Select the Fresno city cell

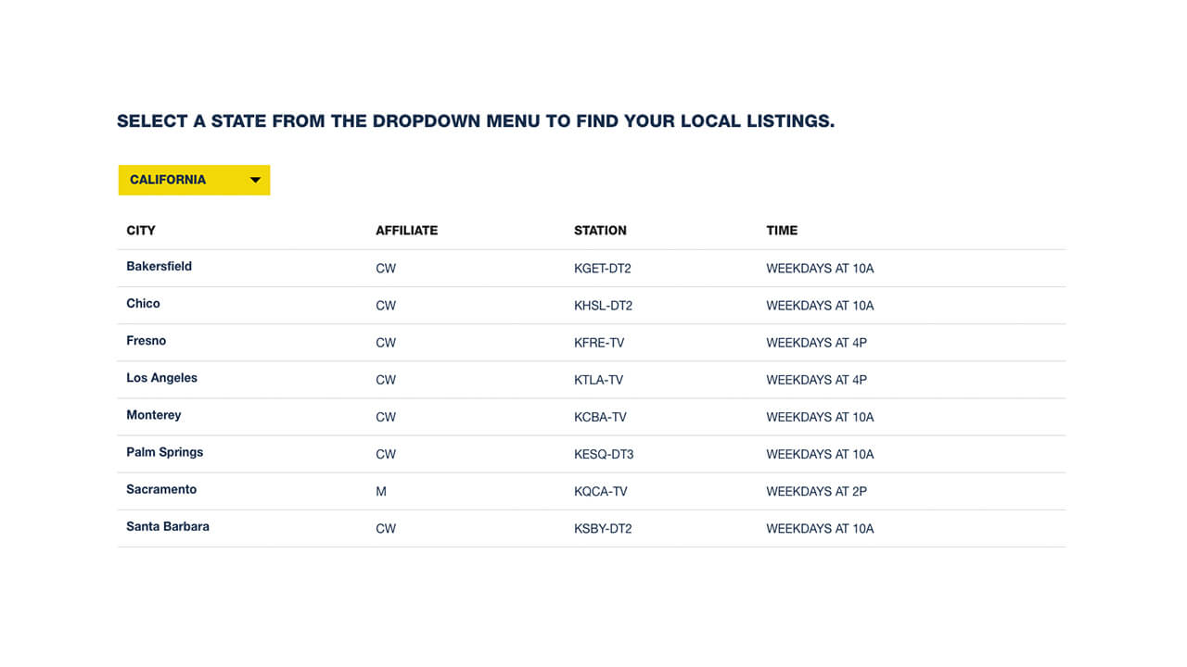coord(147,341)
